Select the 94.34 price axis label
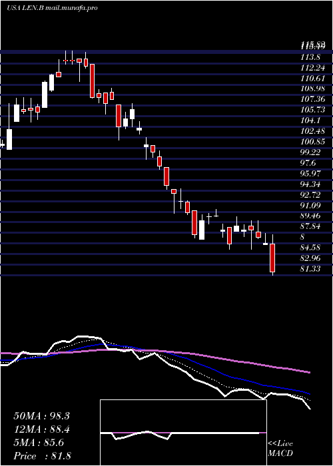This screenshot has width=333, height=466. coord(310,184)
